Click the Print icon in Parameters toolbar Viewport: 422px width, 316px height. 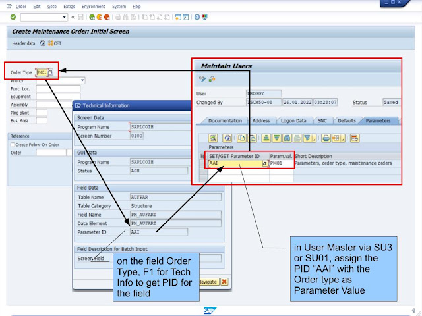pos(326,138)
